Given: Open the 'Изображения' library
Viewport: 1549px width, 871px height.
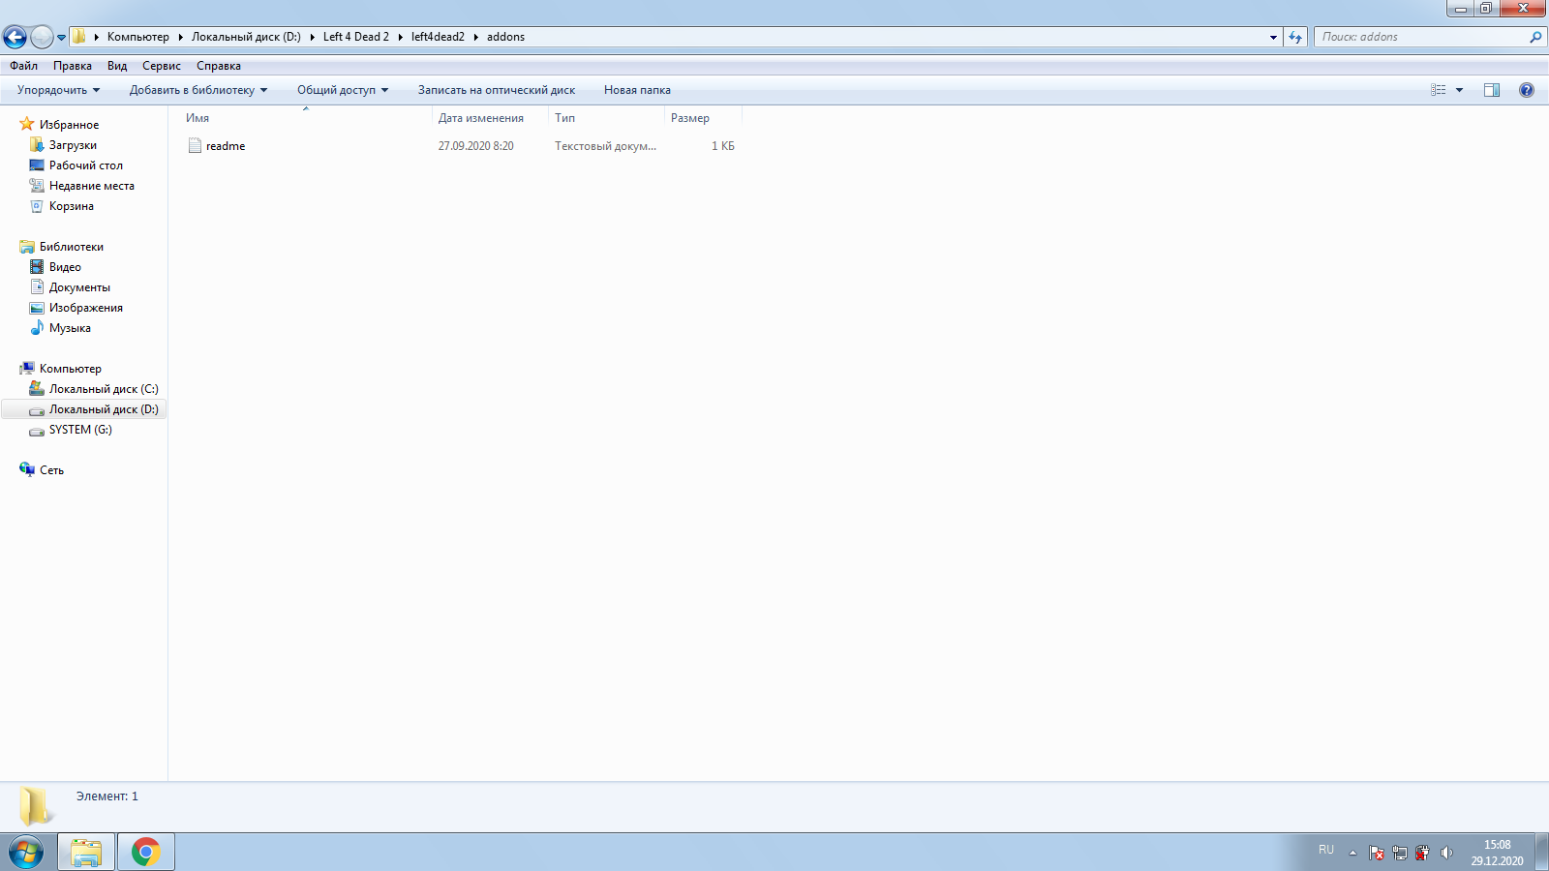Looking at the screenshot, I should tap(86, 308).
